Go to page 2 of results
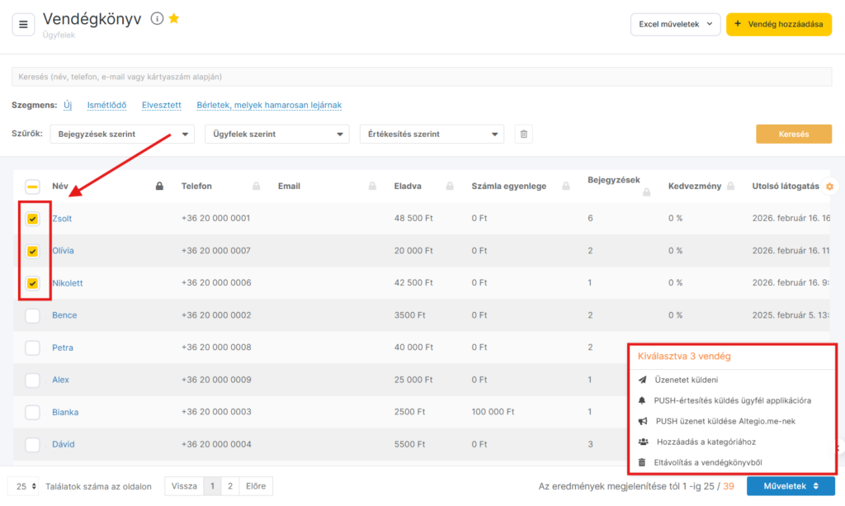The width and height of the screenshot is (845, 506). 230,486
